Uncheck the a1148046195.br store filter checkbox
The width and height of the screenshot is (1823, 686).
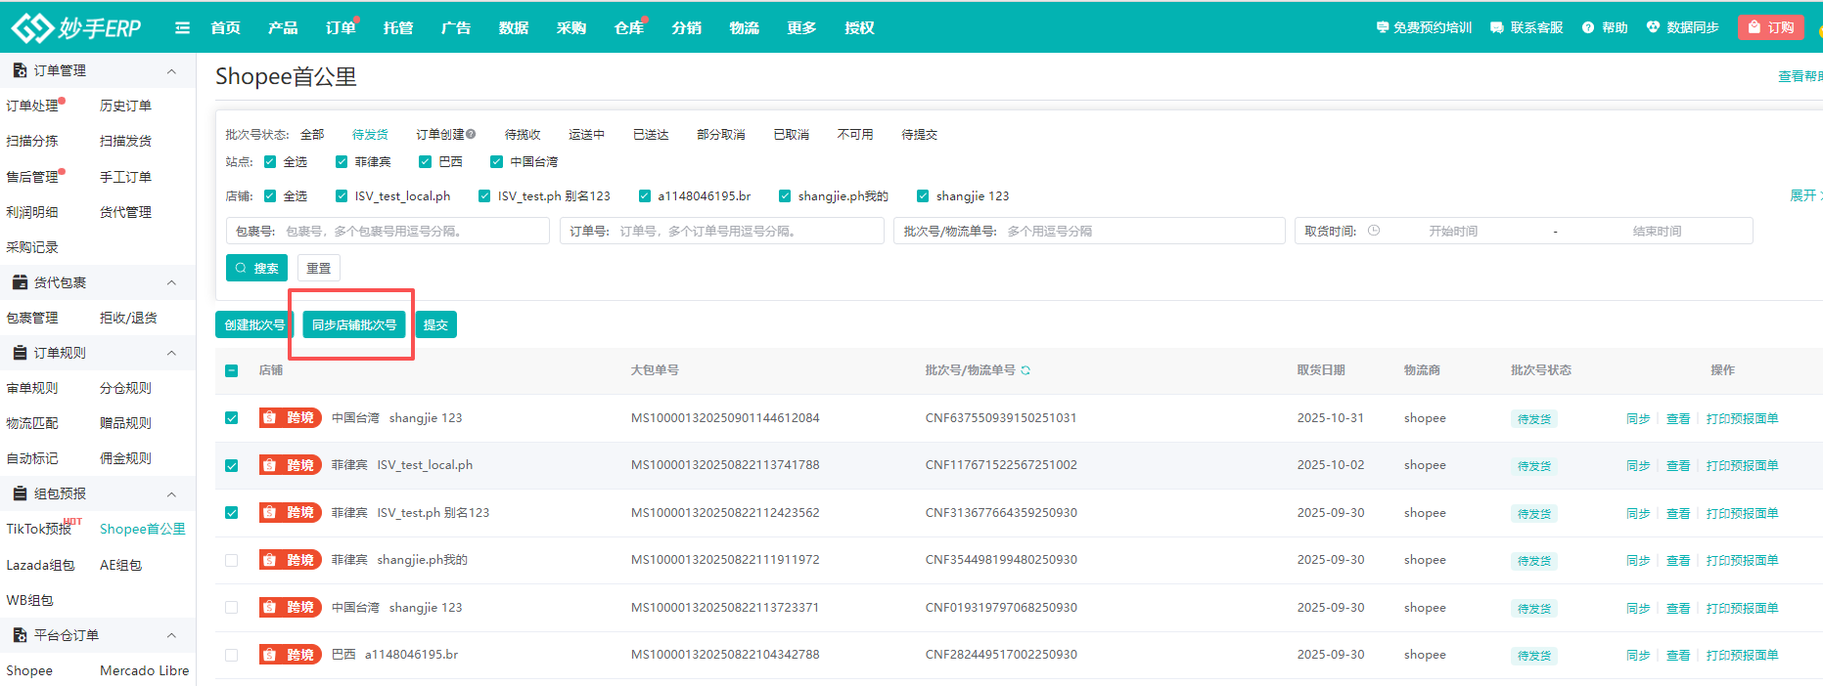[x=644, y=196]
